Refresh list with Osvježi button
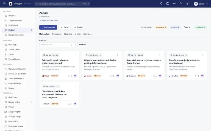Viewport: 211px width, 131px height. [x=79, y=27]
